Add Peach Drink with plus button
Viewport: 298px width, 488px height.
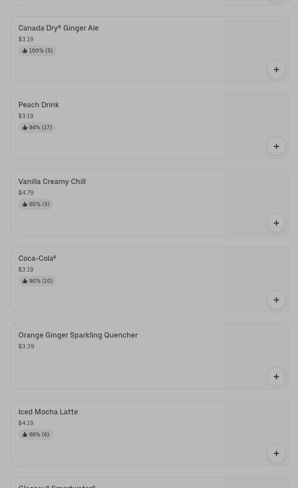[276, 146]
